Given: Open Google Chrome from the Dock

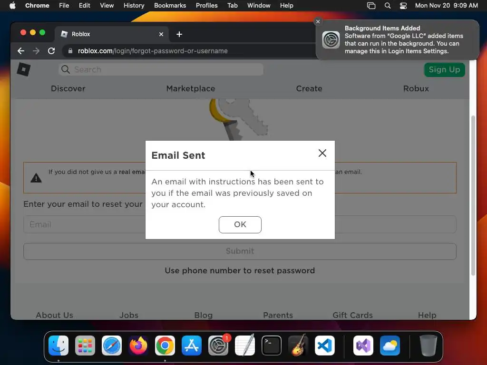Looking at the screenshot, I should 165,346.
